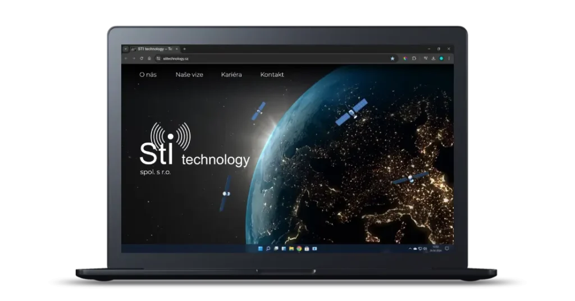
Task: Focus the address bar showing stitechnology.cz
Action: 275,58
